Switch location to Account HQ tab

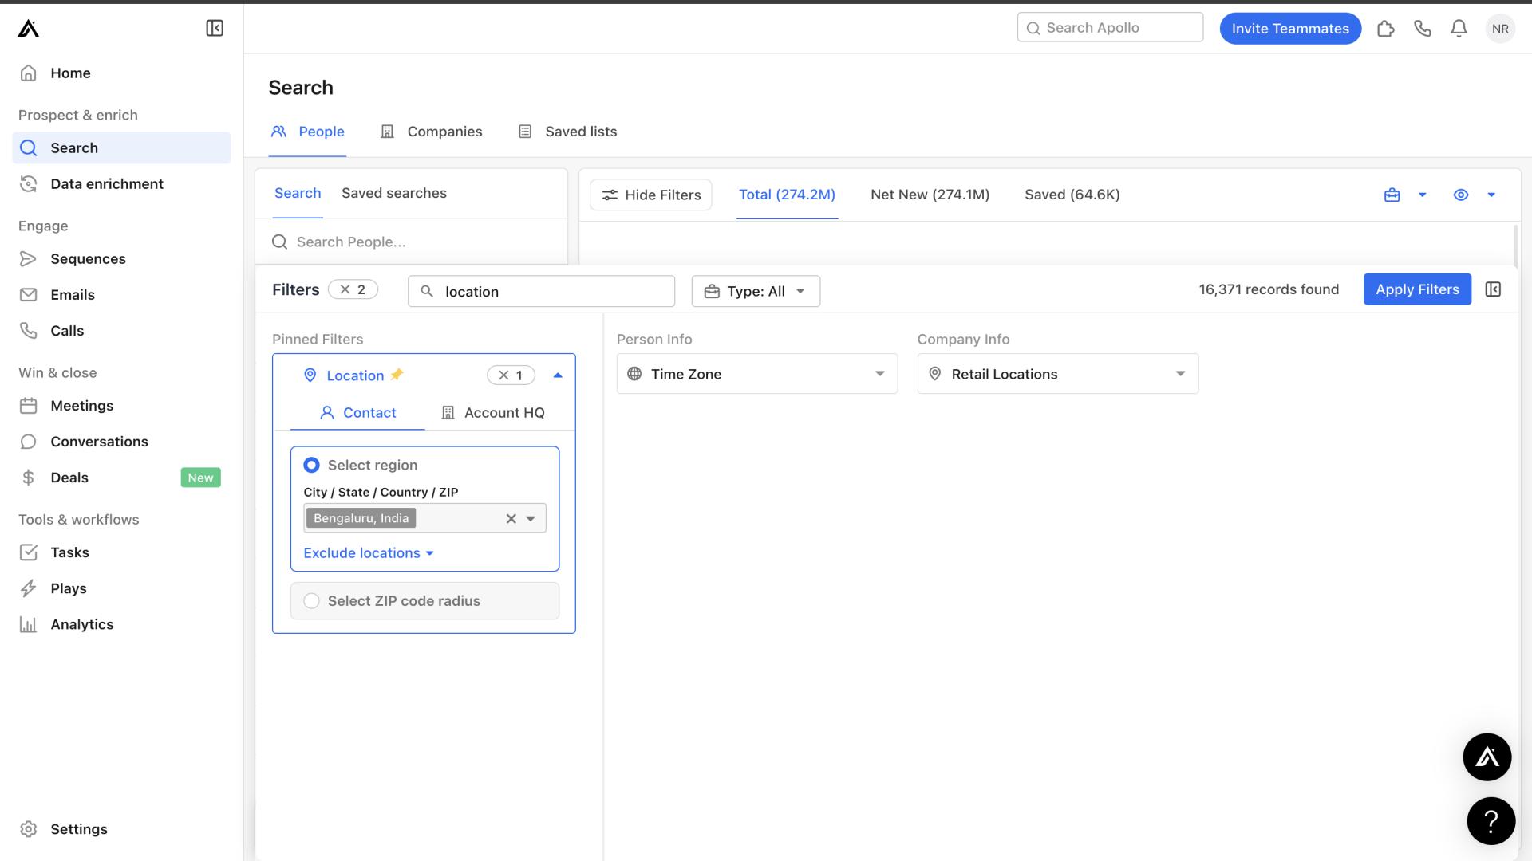coord(493,413)
